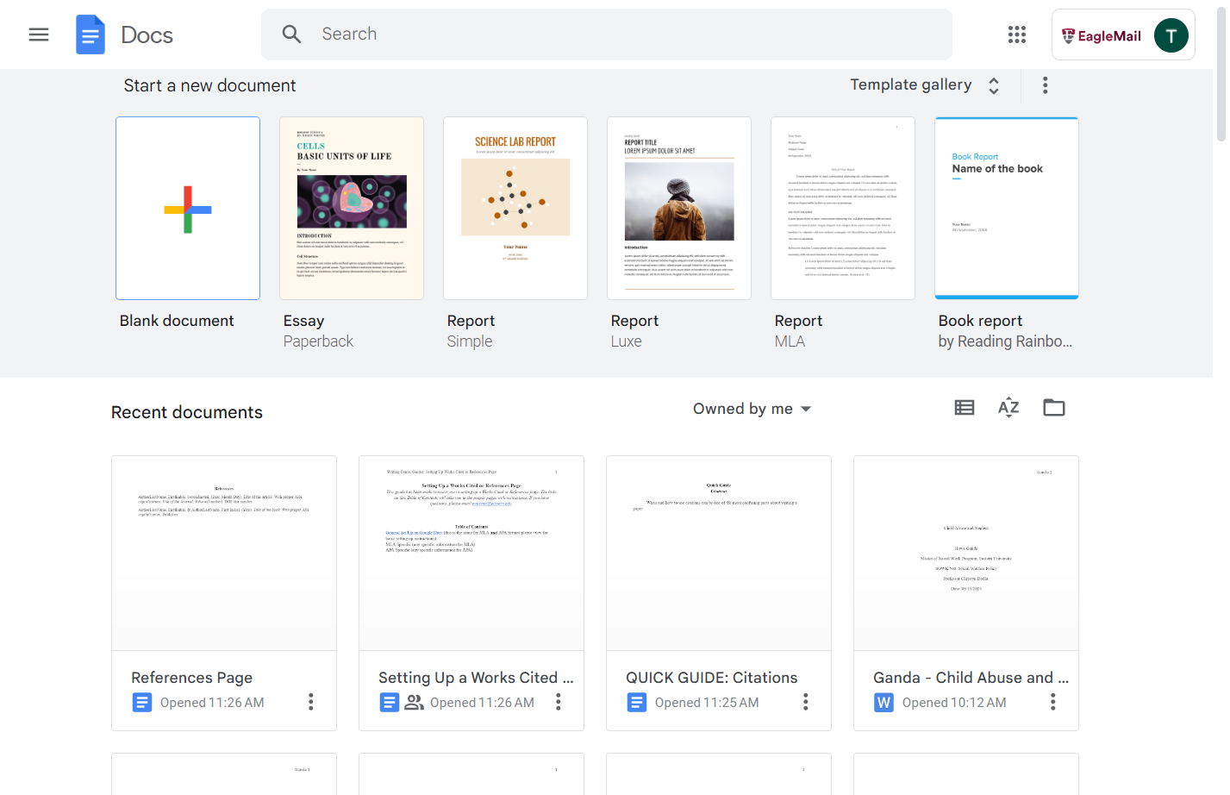Open the Setting Up a Works Cited thumbnail
The height and width of the screenshot is (795, 1230).
pos(471,554)
